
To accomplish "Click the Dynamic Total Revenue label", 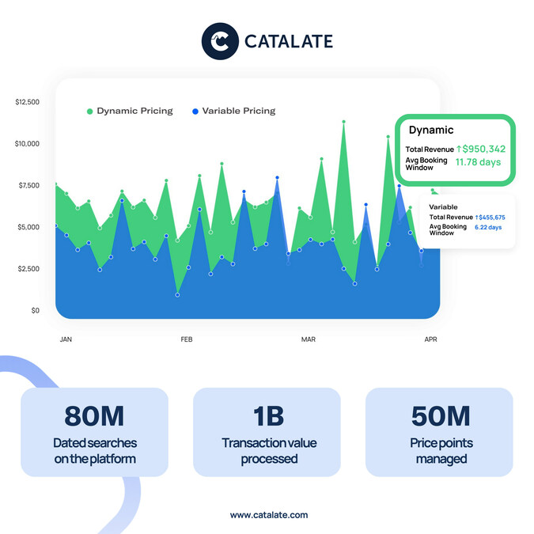I will coord(430,150).
